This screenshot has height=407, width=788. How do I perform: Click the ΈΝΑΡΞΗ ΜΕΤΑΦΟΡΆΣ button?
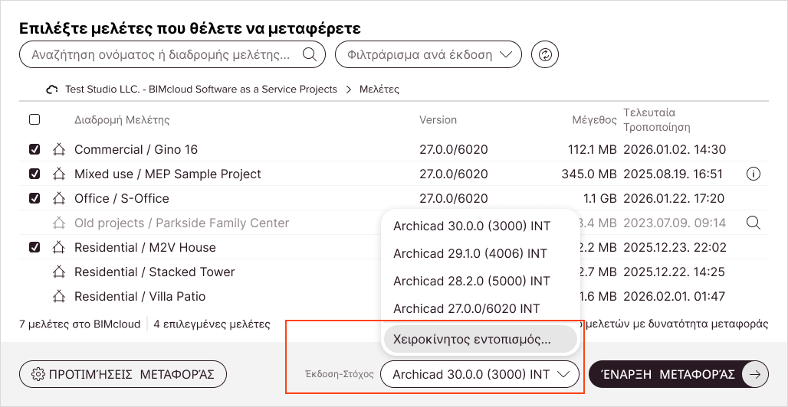pos(678,374)
